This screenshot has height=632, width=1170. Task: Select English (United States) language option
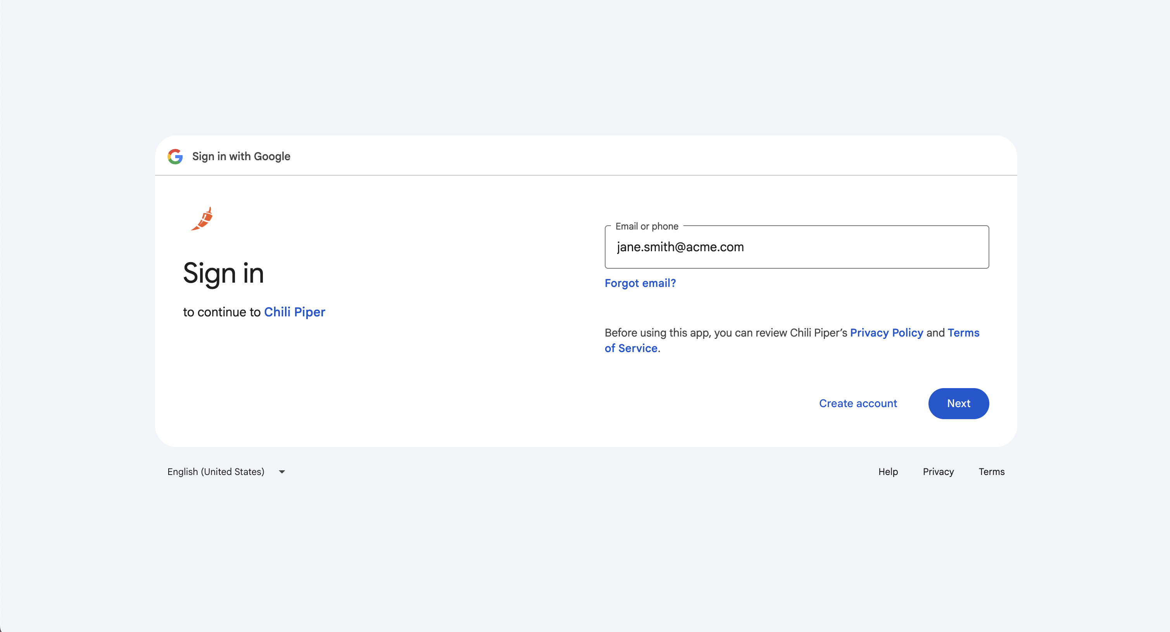click(216, 471)
